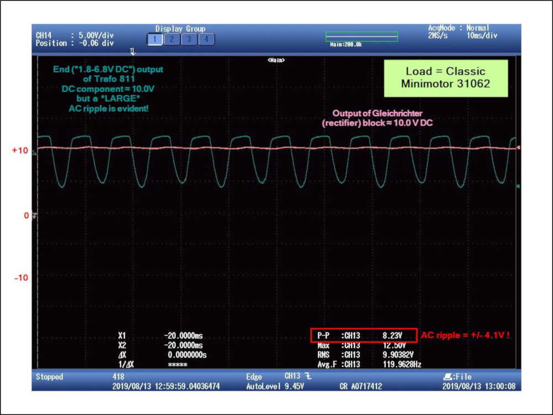553x415 pixels.
Task: Switch to Display Group 3
Action: 189,39
